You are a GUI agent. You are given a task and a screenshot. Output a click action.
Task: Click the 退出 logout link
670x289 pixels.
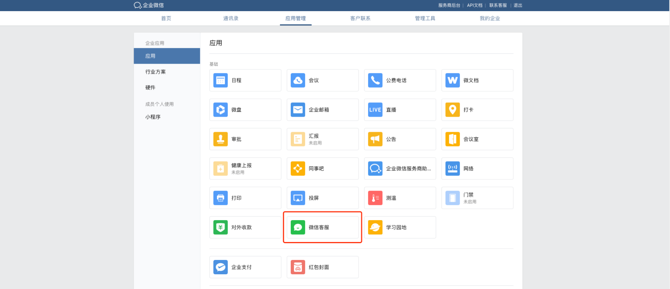(x=518, y=5)
